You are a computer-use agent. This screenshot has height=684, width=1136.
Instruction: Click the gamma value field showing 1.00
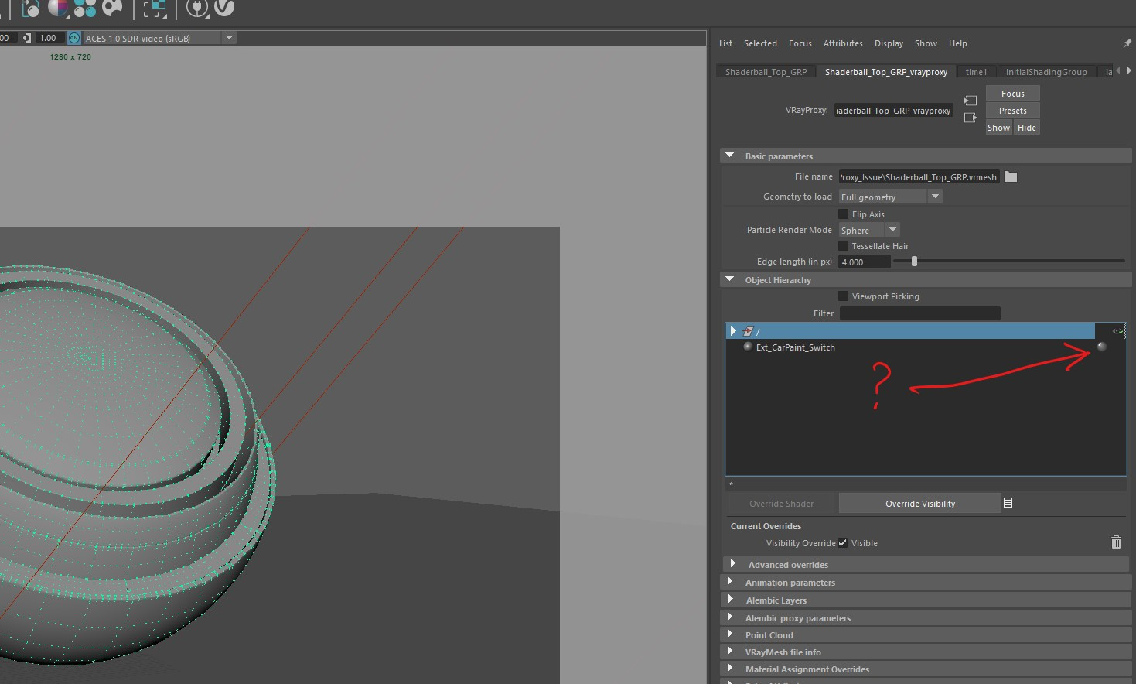tap(49, 38)
